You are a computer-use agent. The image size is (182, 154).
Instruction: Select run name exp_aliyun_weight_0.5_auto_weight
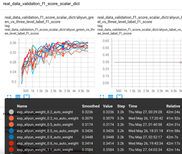tap(45, 125)
